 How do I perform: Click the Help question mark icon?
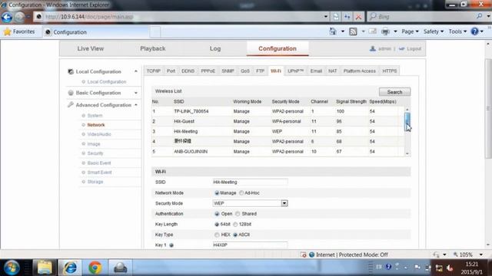475,31
